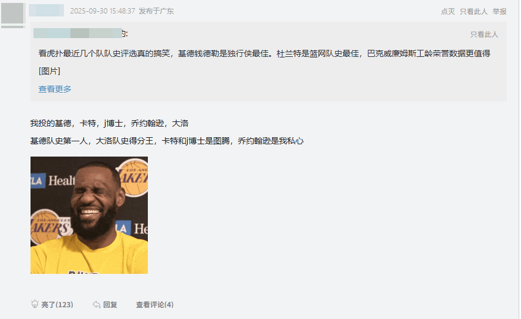Click the reply arrow icon
The height and width of the screenshot is (319, 521).
click(x=96, y=304)
